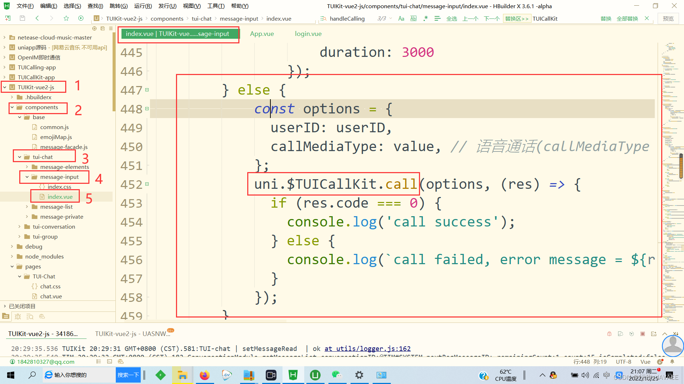Switch to the App.vue tab

click(262, 34)
